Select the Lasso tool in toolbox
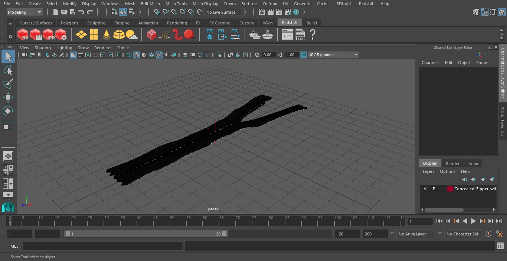This screenshot has height=261, width=507. pos(8,70)
